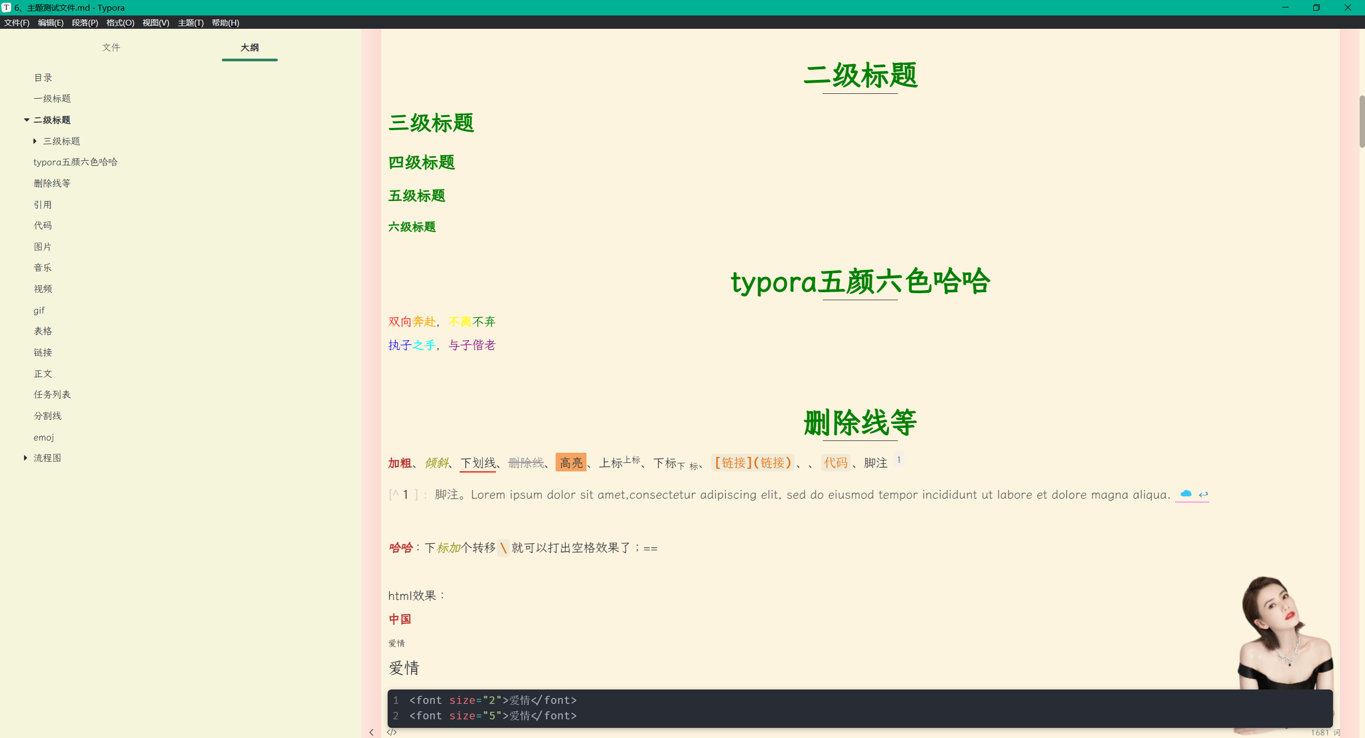The image size is (1365, 738).
Task: Click the inline 代码 code span
Action: click(836, 462)
